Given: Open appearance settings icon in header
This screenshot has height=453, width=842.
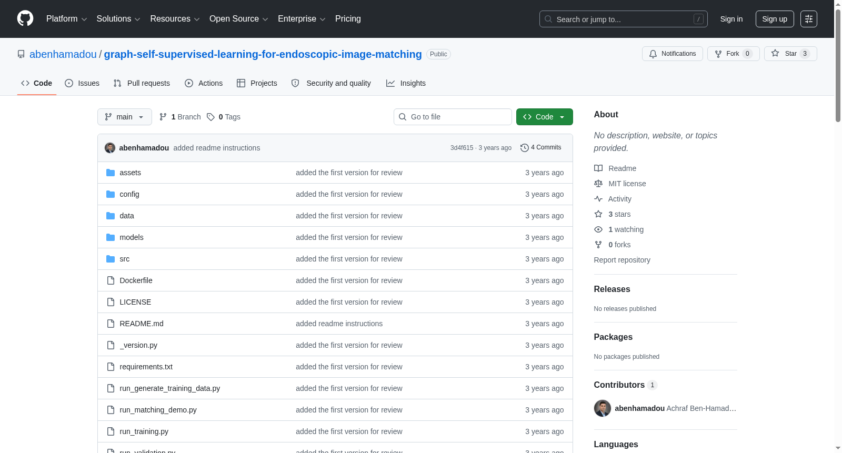Looking at the screenshot, I should pos(809,19).
